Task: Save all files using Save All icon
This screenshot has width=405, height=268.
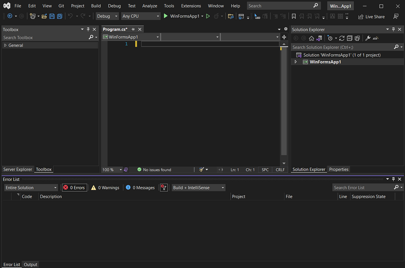Action: [x=59, y=16]
